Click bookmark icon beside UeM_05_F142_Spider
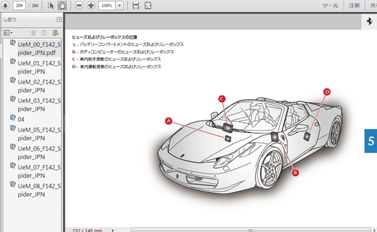This screenshot has width=377, height=232. coord(13,128)
